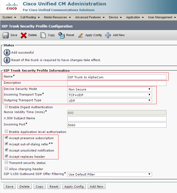
Task: Open the Media Resources menu
Action: pos(57,17)
